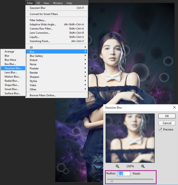
Task: Click the zoom out magnifier icon
Action: (x=117, y=166)
